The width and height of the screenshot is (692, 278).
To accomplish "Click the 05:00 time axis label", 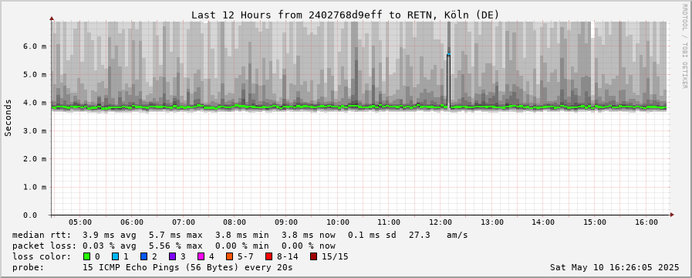I will pos(80,222).
